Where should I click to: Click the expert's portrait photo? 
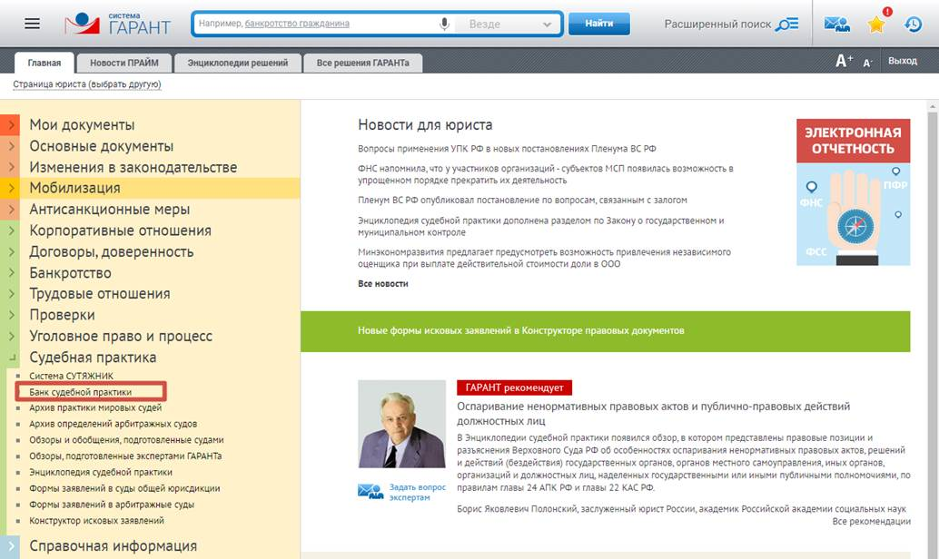point(401,424)
